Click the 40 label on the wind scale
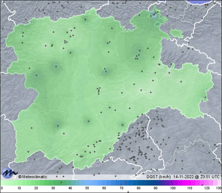 (70, 188)
